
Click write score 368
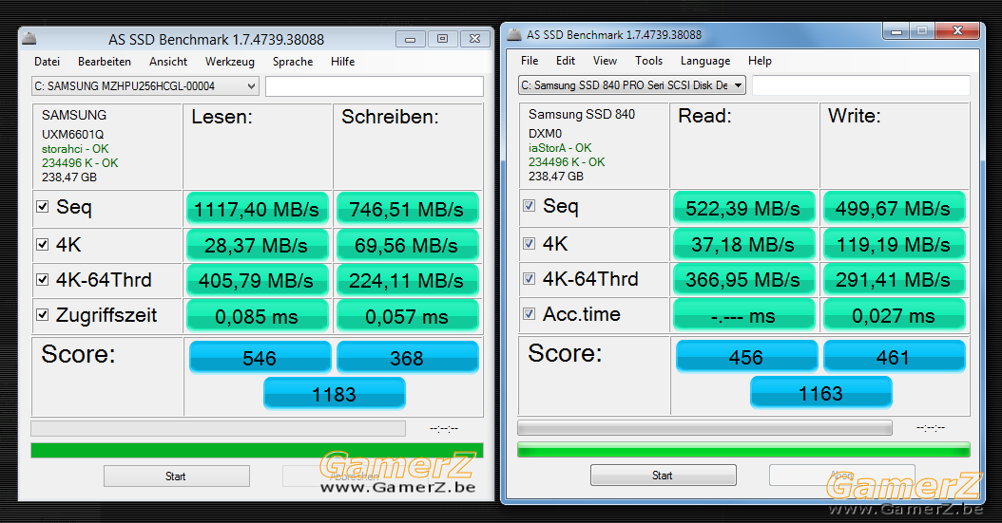407,357
